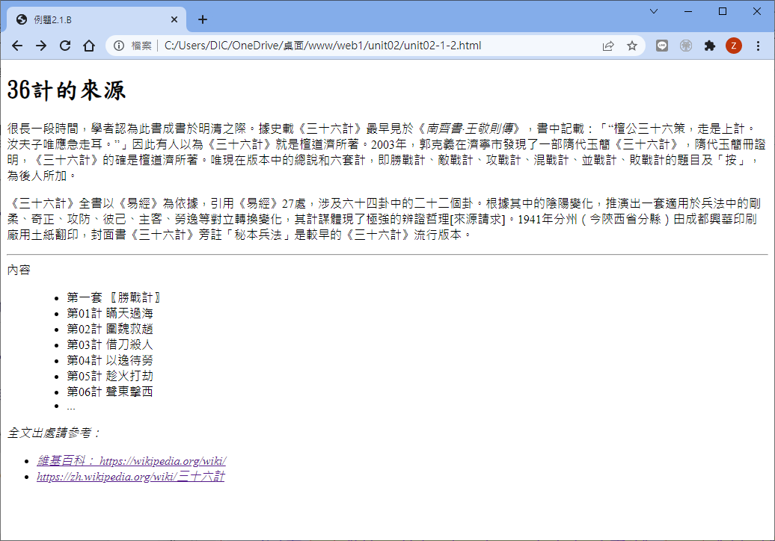View site information for the file URL
775x541 pixels.
pyautogui.click(x=119, y=46)
